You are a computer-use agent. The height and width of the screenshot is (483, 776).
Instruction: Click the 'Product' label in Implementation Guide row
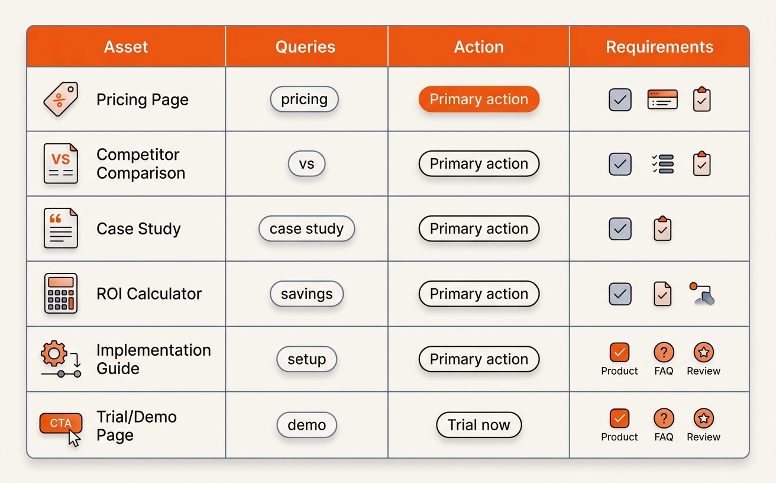619,371
